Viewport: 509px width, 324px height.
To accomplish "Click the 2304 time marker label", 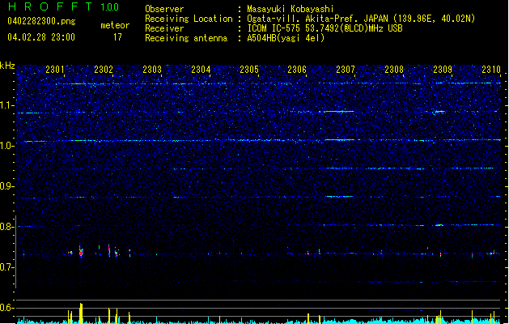I will point(201,70).
